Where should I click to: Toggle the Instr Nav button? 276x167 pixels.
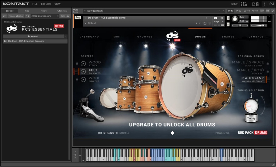tap(65, 16)
